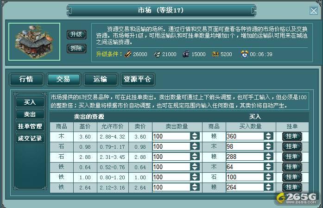Select 买入 in the left sidebar

pos(30,102)
